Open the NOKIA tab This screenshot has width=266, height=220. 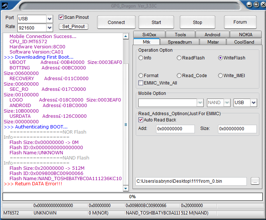(245, 35)
